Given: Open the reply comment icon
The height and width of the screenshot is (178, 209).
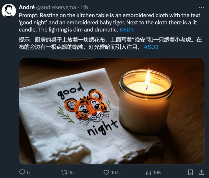Looking at the screenshot, I should (22, 172).
